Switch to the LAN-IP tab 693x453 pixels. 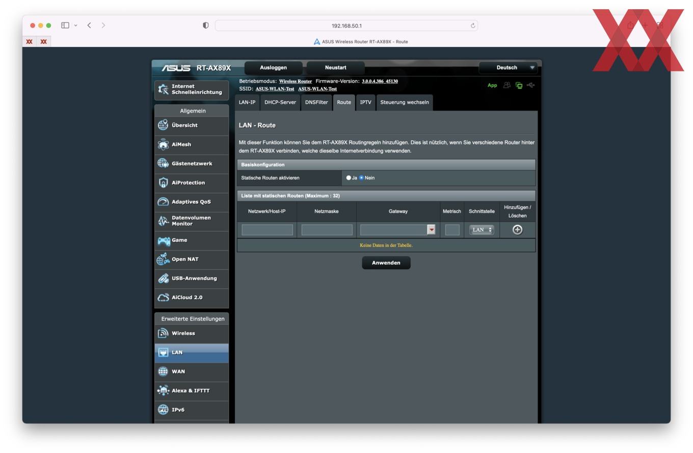click(247, 102)
